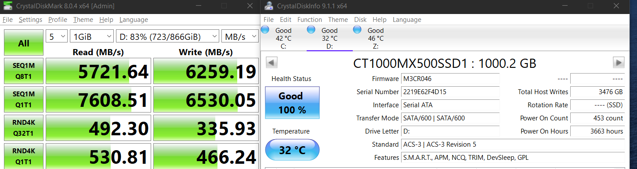Open Settings menu in CrystalDiskMark
Image resolution: width=637 pixels, height=169 pixels.
[30, 20]
